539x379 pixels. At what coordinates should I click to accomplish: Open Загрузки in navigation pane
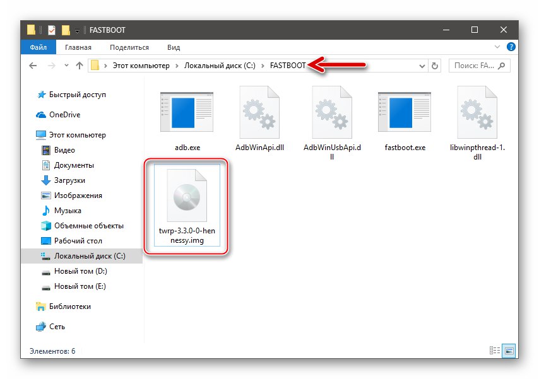[69, 180]
